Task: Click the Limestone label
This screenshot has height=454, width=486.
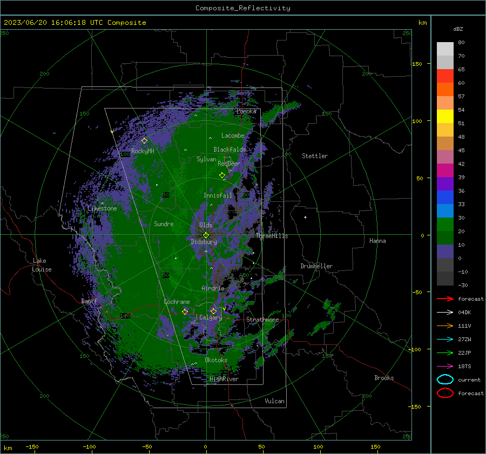Action: (x=102, y=208)
